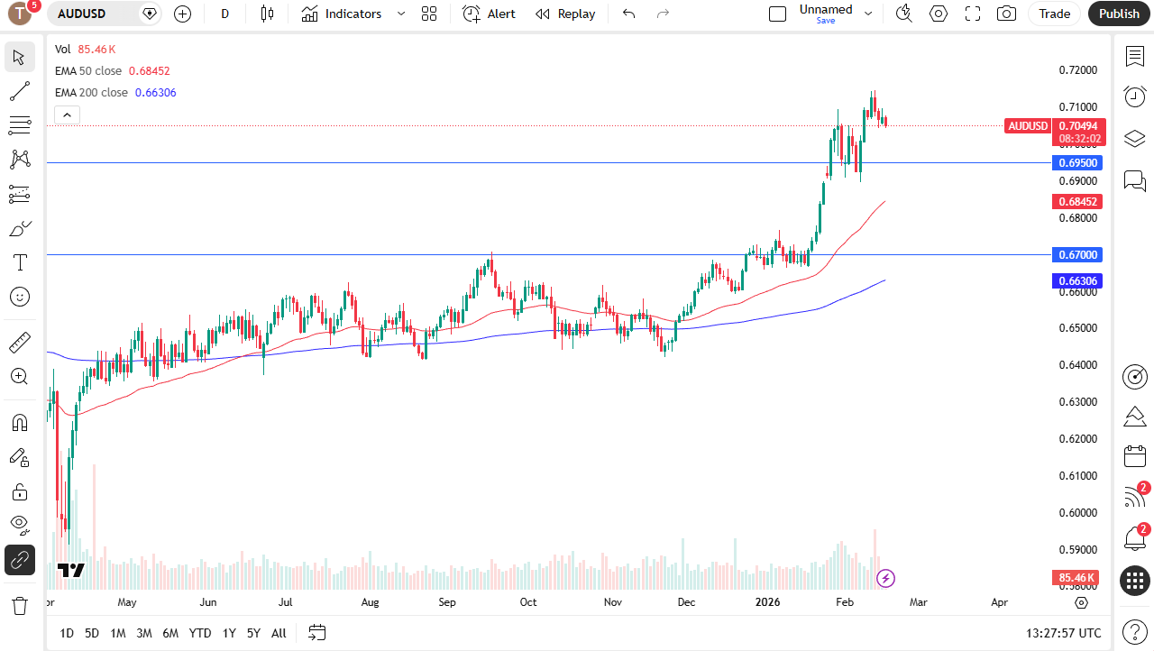Open the chats panel icon
Viewport: 1154px width, 651px height.
(1135, 180)
